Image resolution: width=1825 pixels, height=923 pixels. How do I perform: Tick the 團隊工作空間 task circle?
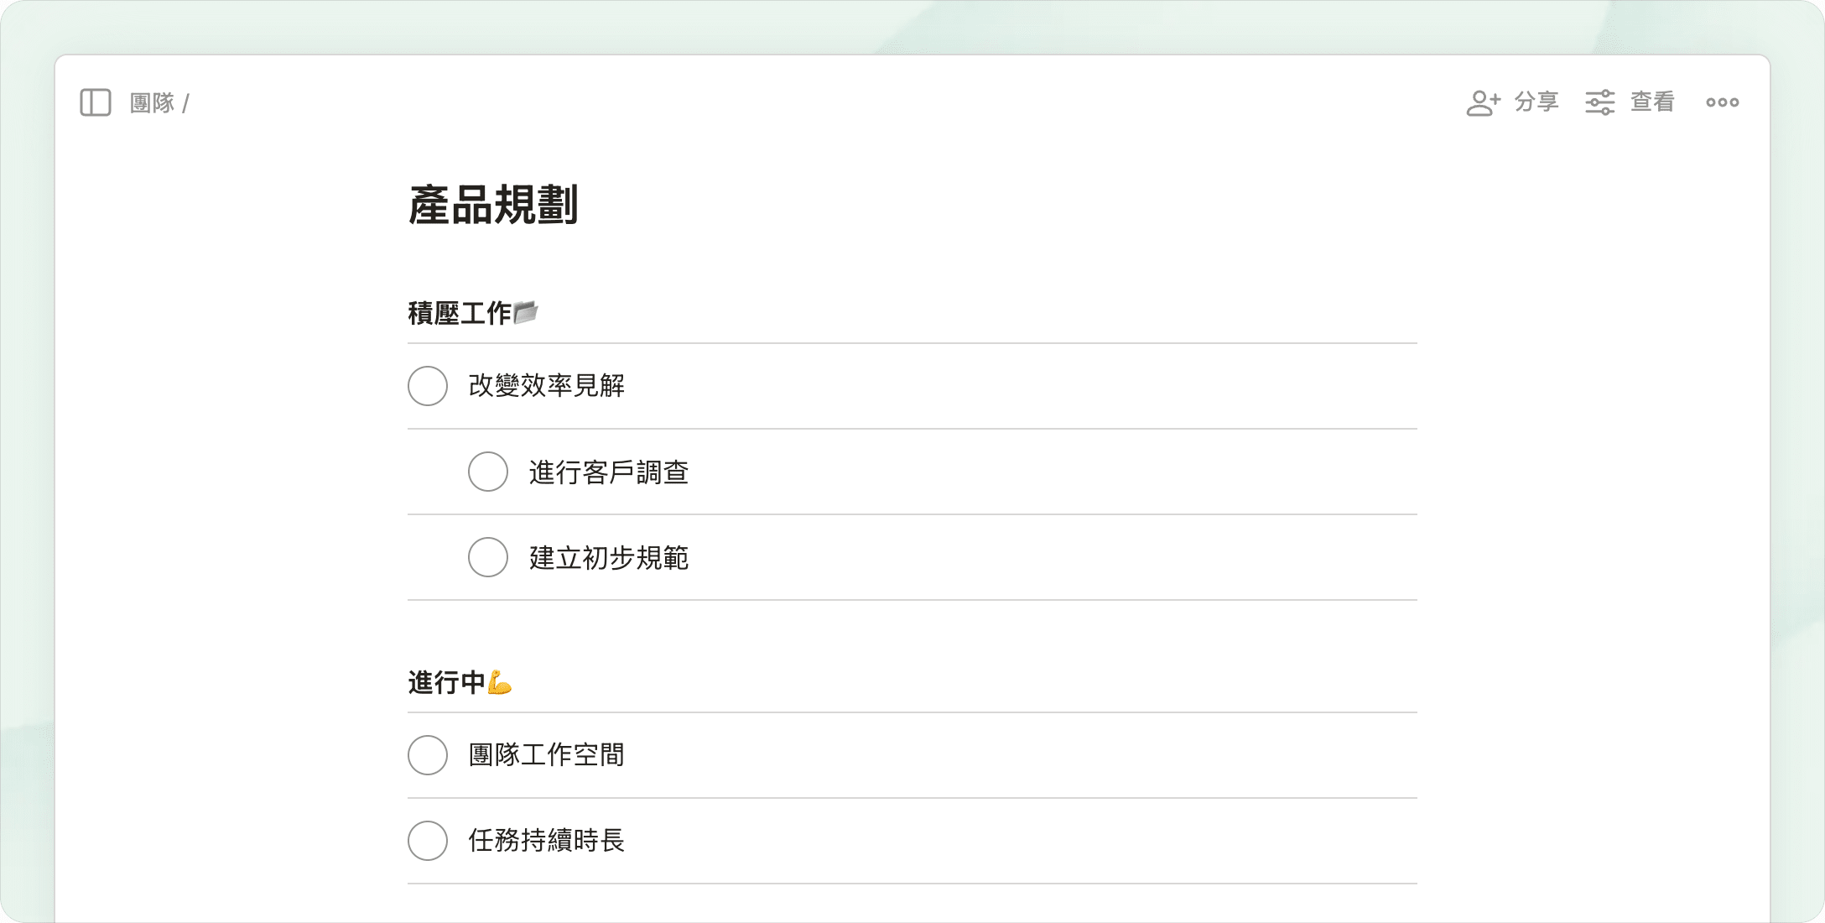point(428,755)
